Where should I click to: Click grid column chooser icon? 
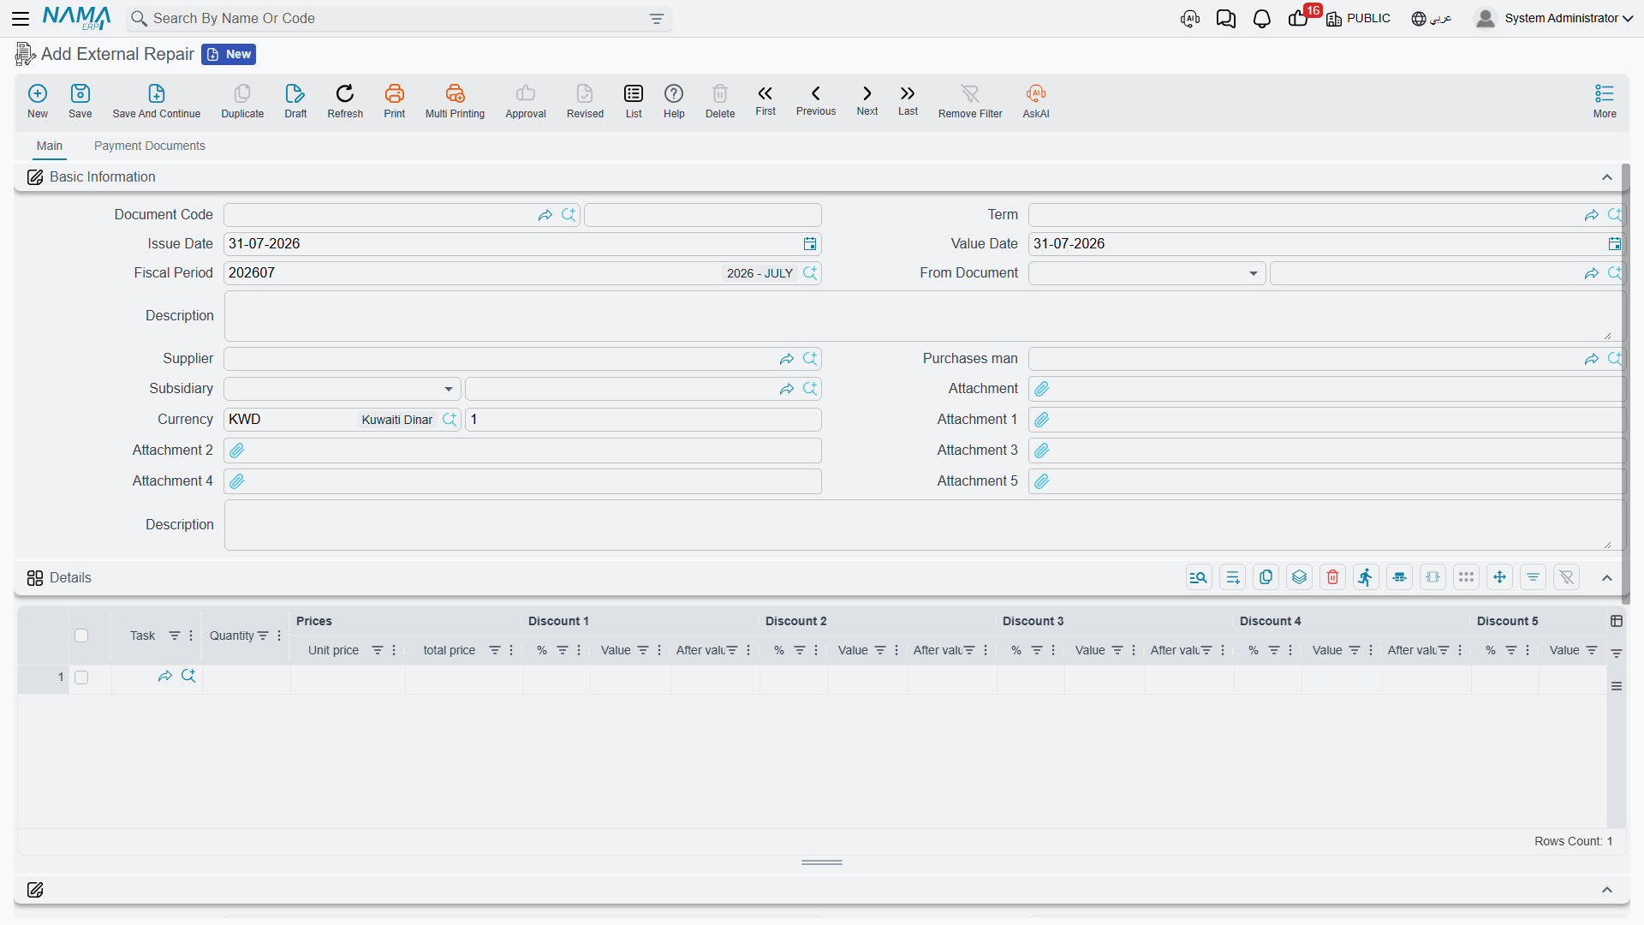tap(1617, 621)
